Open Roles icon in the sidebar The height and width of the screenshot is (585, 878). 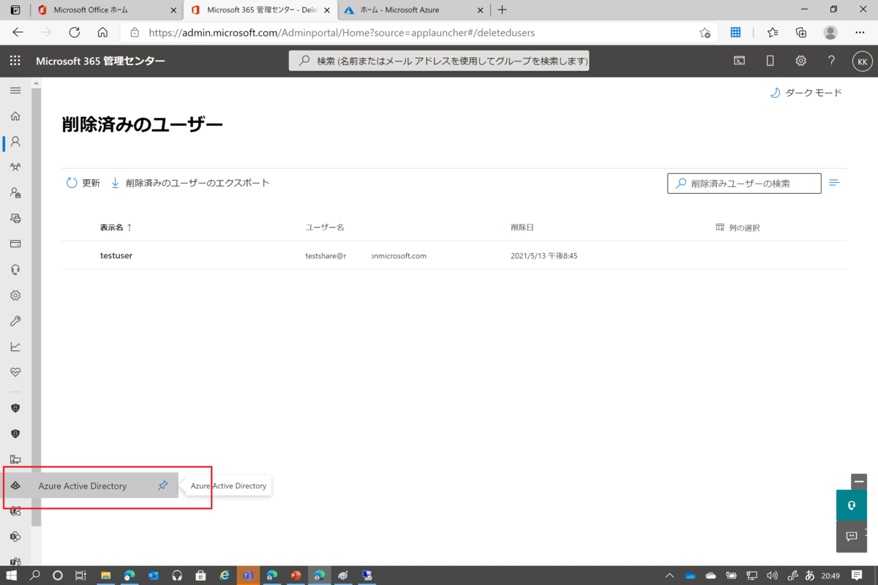point(15,192)
